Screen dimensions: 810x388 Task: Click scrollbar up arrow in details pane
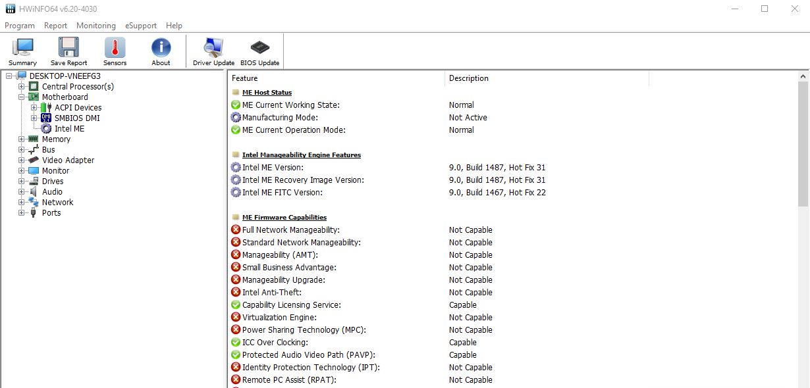tap(803, 77)
